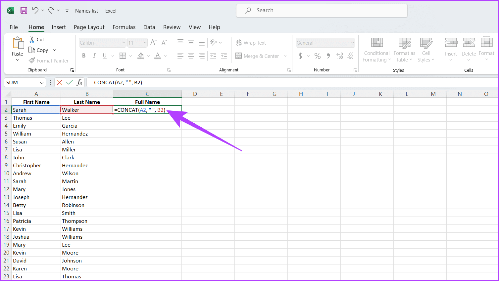This screenshot has height=281, width=499.
Task: Switch to the Review tab
Action: [x=172, y=27]
